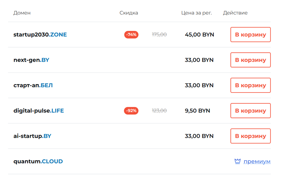Image resolution: width=283 pixels, height=175 pixels.
Task: Select the startup2030.ZONE domain name
Action: (x=40, y=35)
